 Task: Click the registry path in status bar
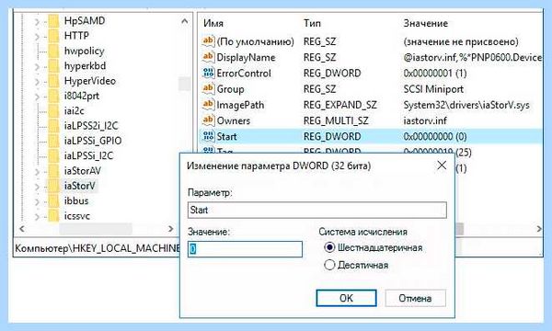[98, 248]
